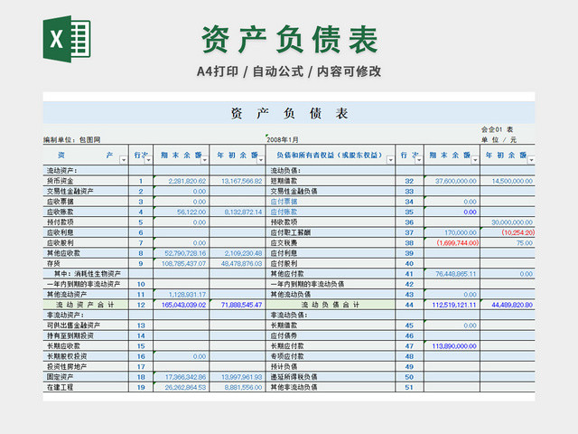Image resolution: width=578 pixels, height=434 pixels.
Task: Open the 行次 filter beside the 资产 column
Action: [x=148, y=160]
